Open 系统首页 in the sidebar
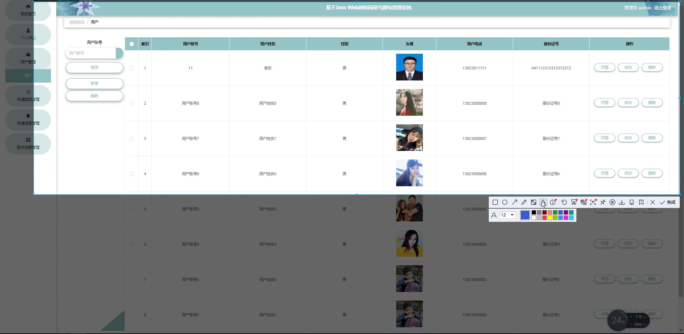The width and height of the screenshot is (684, 334). tap(28, 10)
